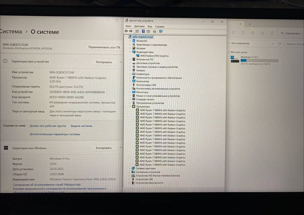Viewport: 304px width, 215px height.
Task: Click the Back arrow in Device Manager toolbar
Action: [x=126, y=31]
